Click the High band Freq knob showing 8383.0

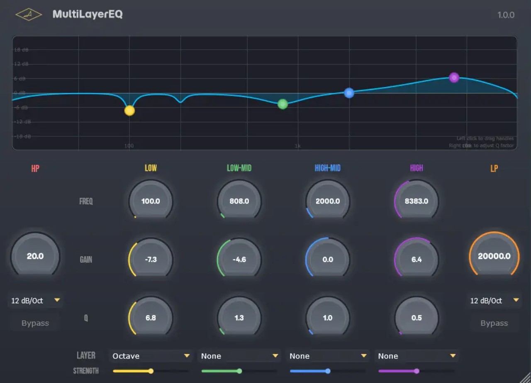(417, 201)
